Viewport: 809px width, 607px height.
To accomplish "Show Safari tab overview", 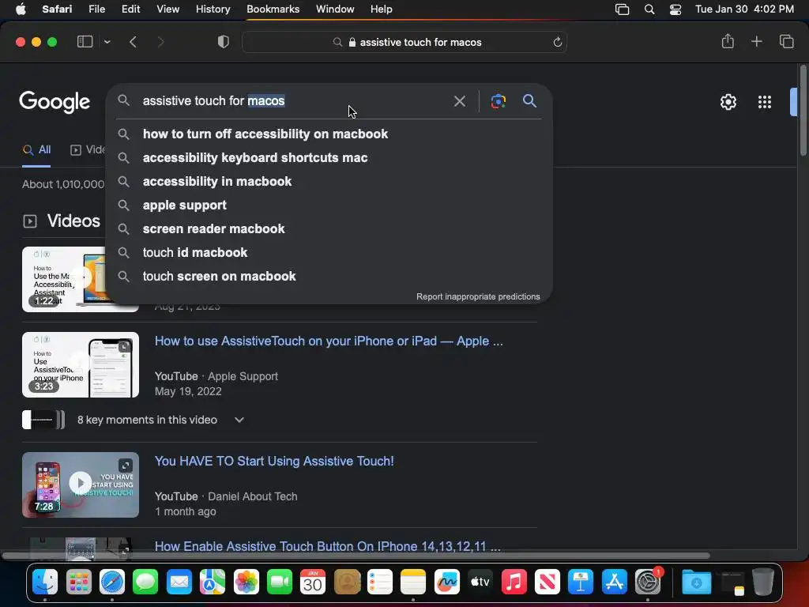I will click(x=786, y=41).
